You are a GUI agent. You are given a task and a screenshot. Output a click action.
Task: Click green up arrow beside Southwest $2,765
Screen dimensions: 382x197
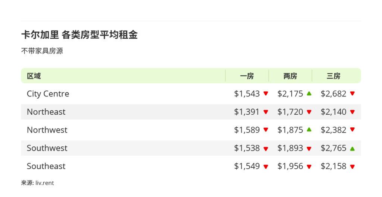[352, 148]
